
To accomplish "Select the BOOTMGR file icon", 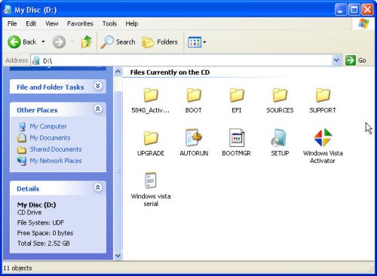I will click(x=237, y=137).
